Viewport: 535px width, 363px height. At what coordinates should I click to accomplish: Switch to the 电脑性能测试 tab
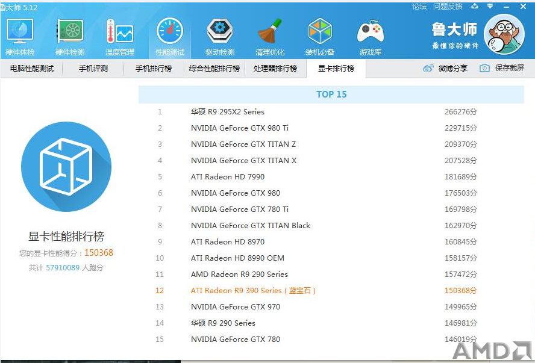32,69
